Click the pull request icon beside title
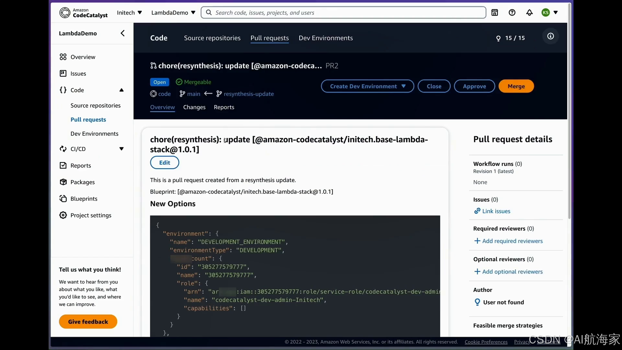Image resolution: width=622 pixels, height=350 pixels. click(153, 66)
